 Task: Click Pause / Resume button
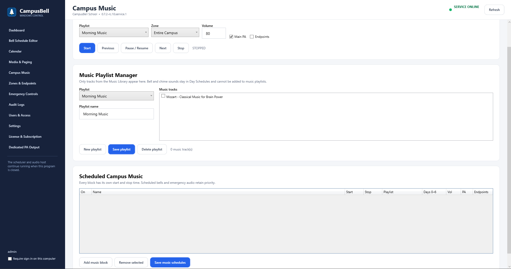click(137, 48)
